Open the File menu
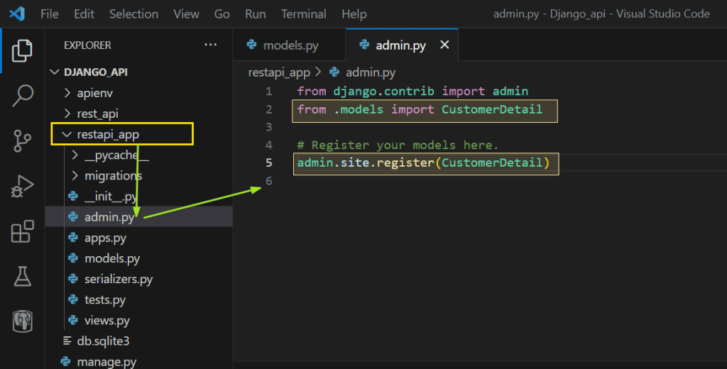The width and height of the screenshot is (727, 369). pos(50,14)
